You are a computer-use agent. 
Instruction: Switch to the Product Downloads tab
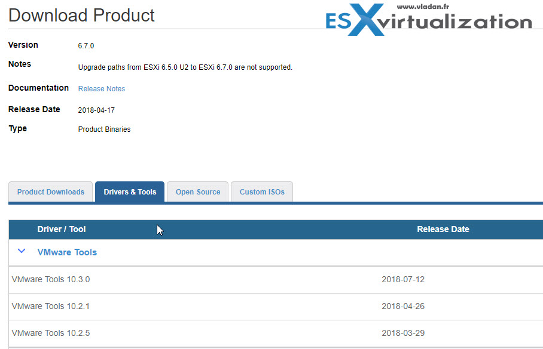tap(51, 192)
